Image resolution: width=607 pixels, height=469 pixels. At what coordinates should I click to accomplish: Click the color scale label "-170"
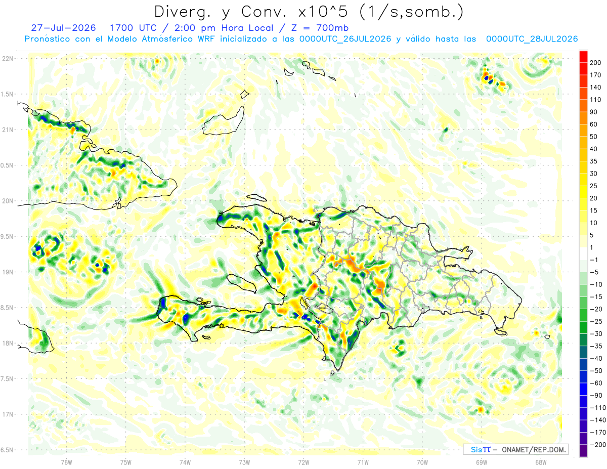598,433
